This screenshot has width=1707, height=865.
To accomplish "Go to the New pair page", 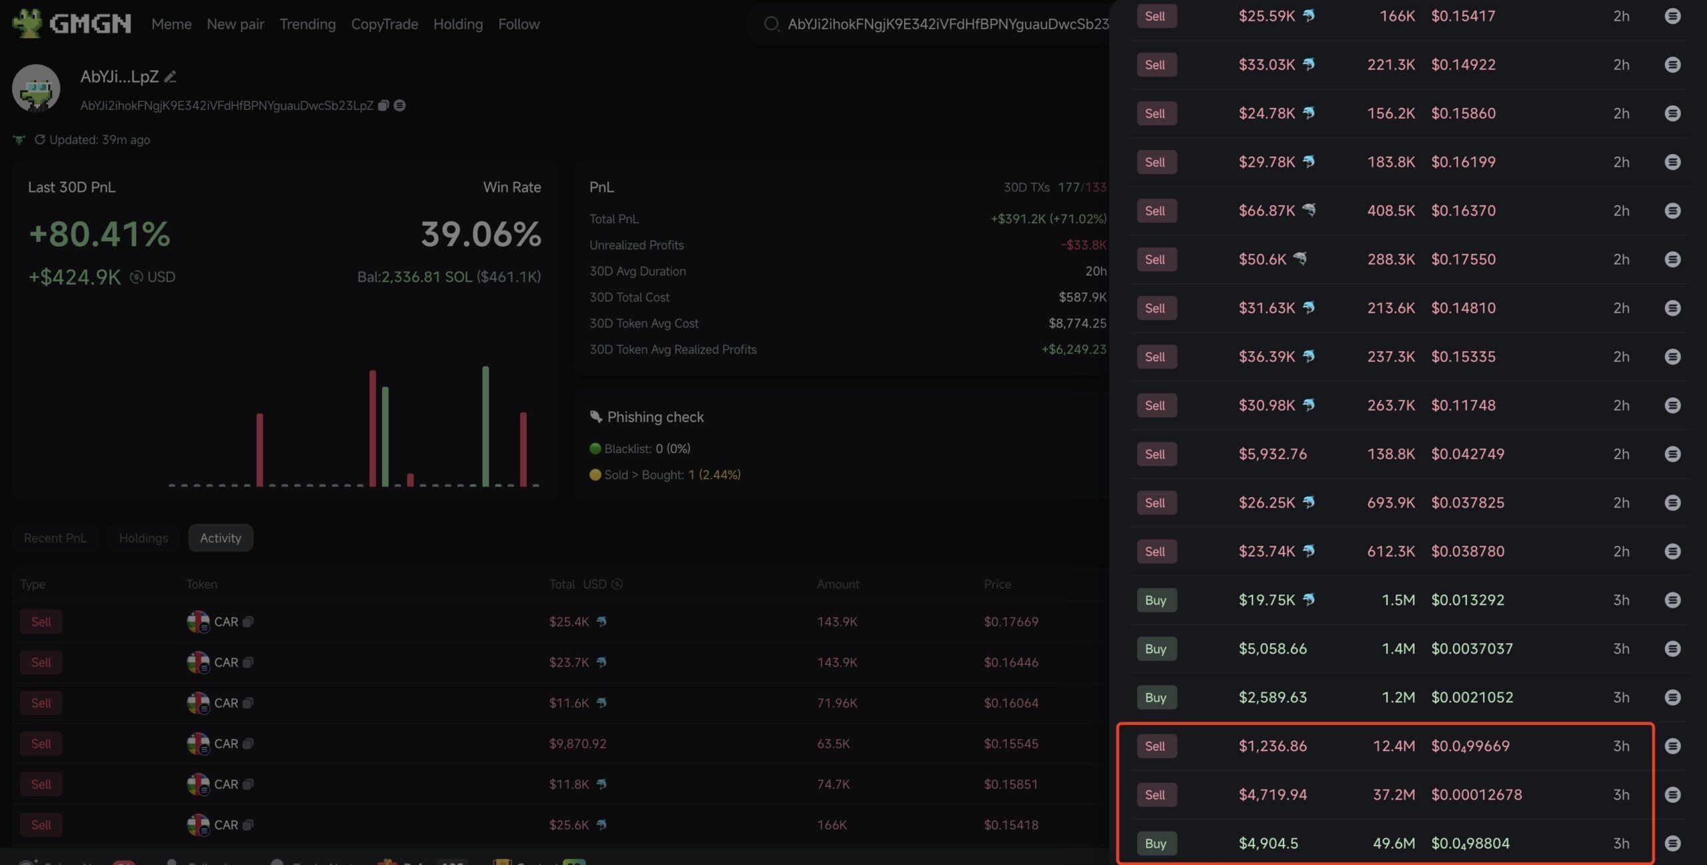I will [x=235, y=24].
